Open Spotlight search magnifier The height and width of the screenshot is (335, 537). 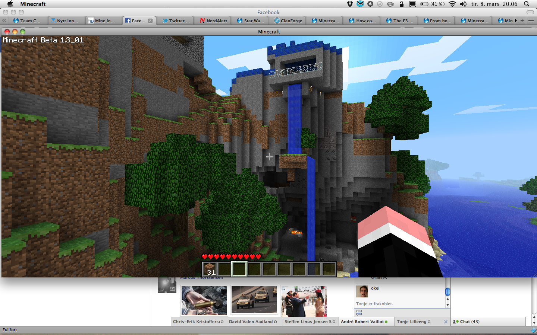527,4
